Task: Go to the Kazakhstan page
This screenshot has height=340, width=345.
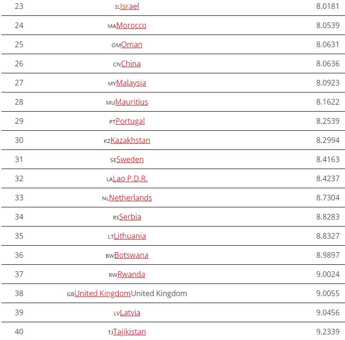Action: (130, 140)
